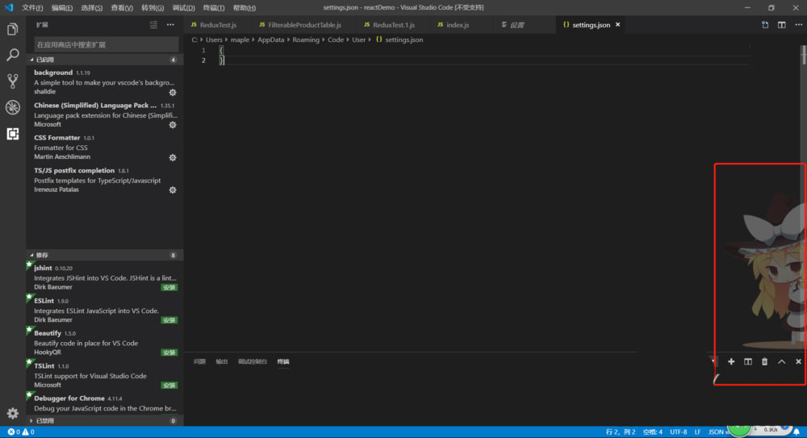
Task: Click gear icon for CSS Formatter extension
Action: coord(172,158)
